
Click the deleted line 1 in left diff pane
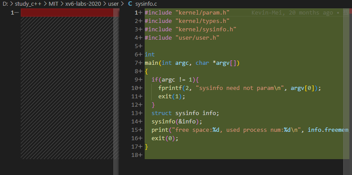(67, 13)
